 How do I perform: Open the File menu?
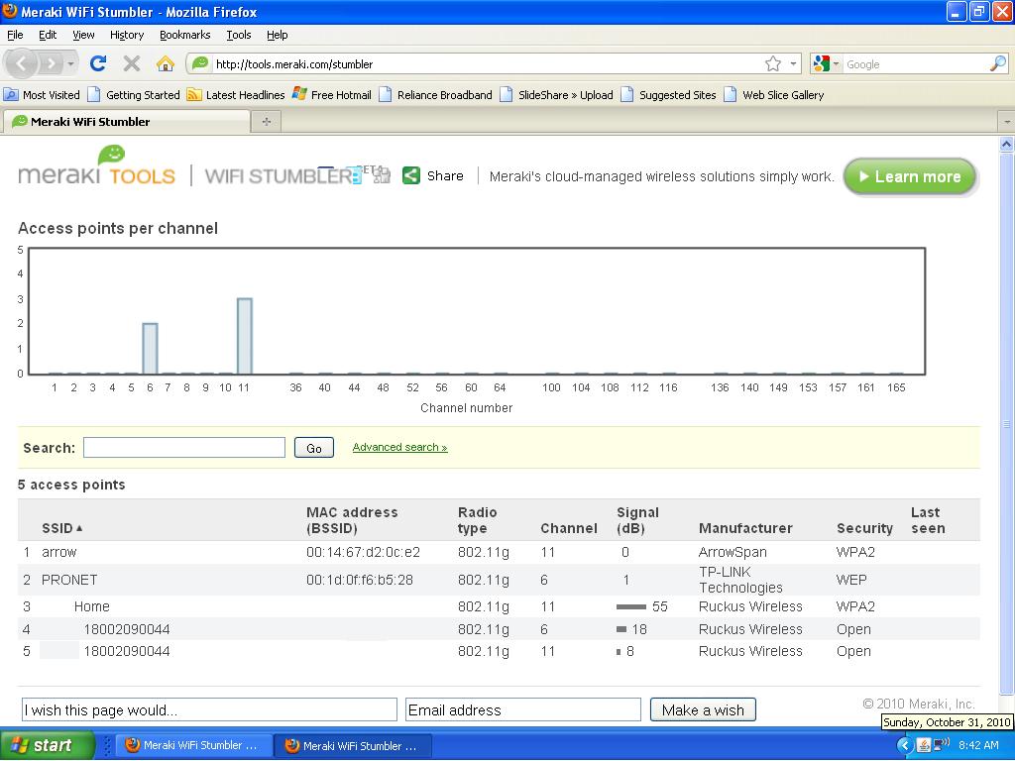click(x=15, y=35)
